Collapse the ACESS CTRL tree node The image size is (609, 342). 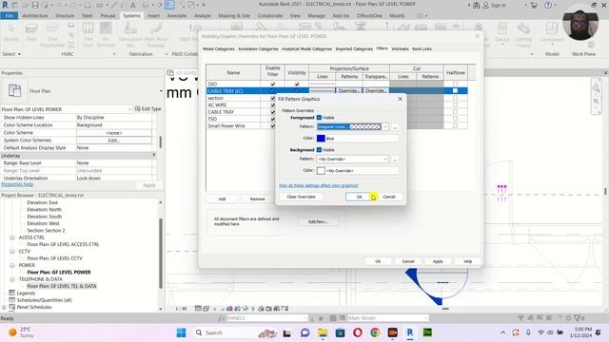tap(12, 237)
